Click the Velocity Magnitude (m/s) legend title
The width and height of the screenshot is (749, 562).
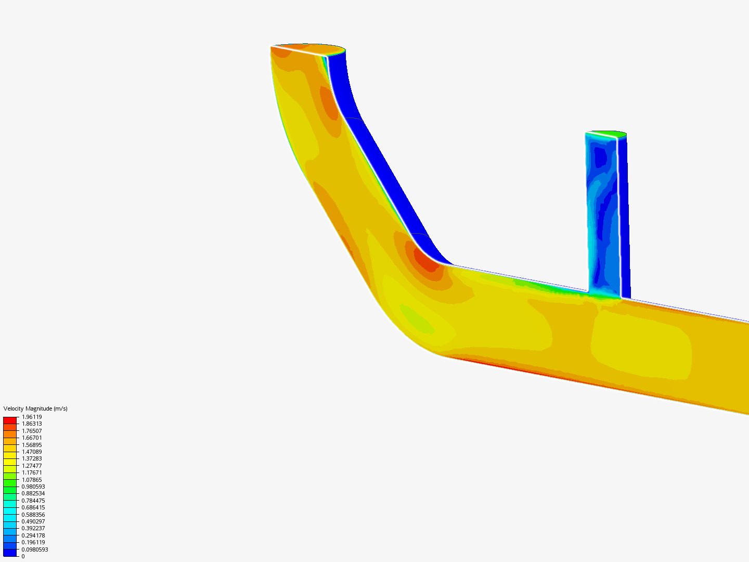pyautogui.click(x=35, y=408)
